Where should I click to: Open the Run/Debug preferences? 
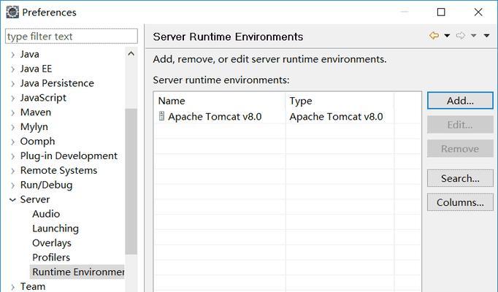(47, 185)
